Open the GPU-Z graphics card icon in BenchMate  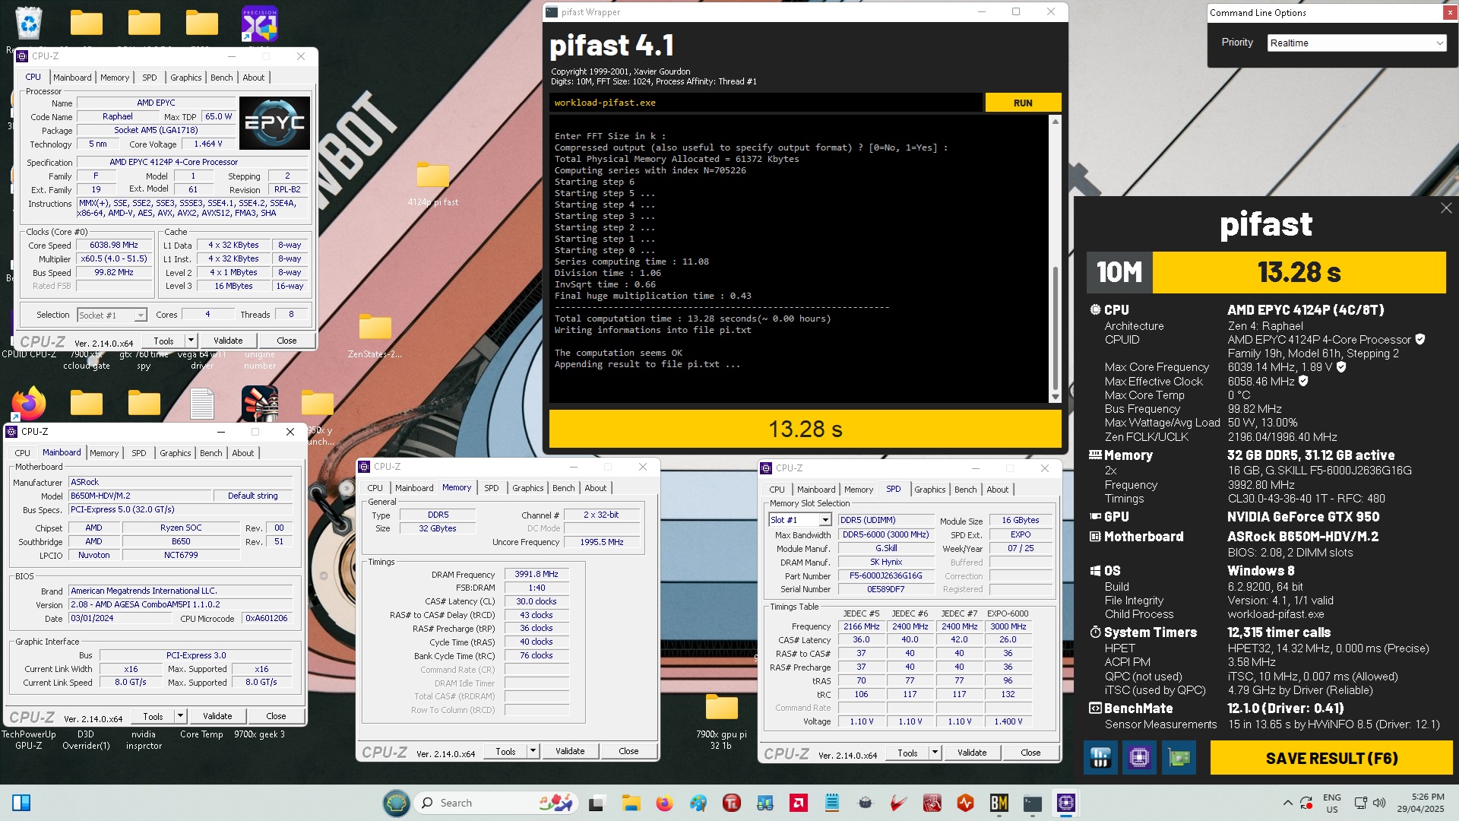click(x=1179, y=758)
